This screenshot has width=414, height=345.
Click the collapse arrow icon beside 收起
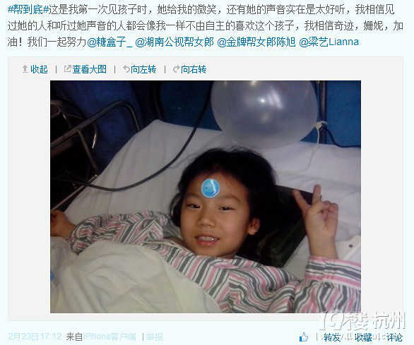[x=25, y=69]
